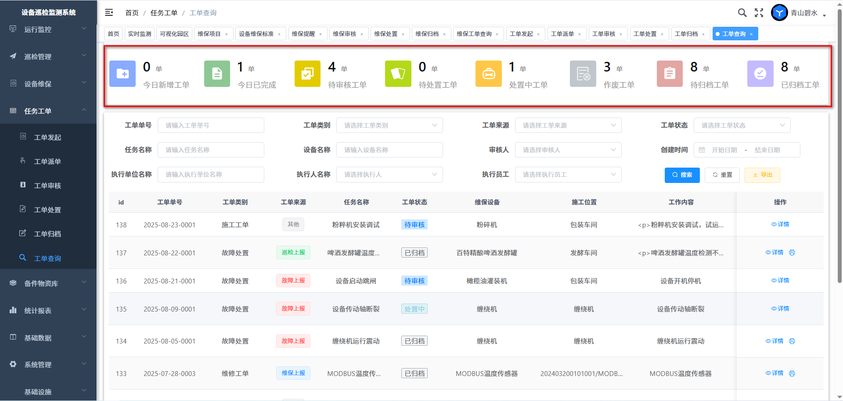843x401 pixels.
Task: Open the 工单类别 dropdown
Action: (389, 125)
